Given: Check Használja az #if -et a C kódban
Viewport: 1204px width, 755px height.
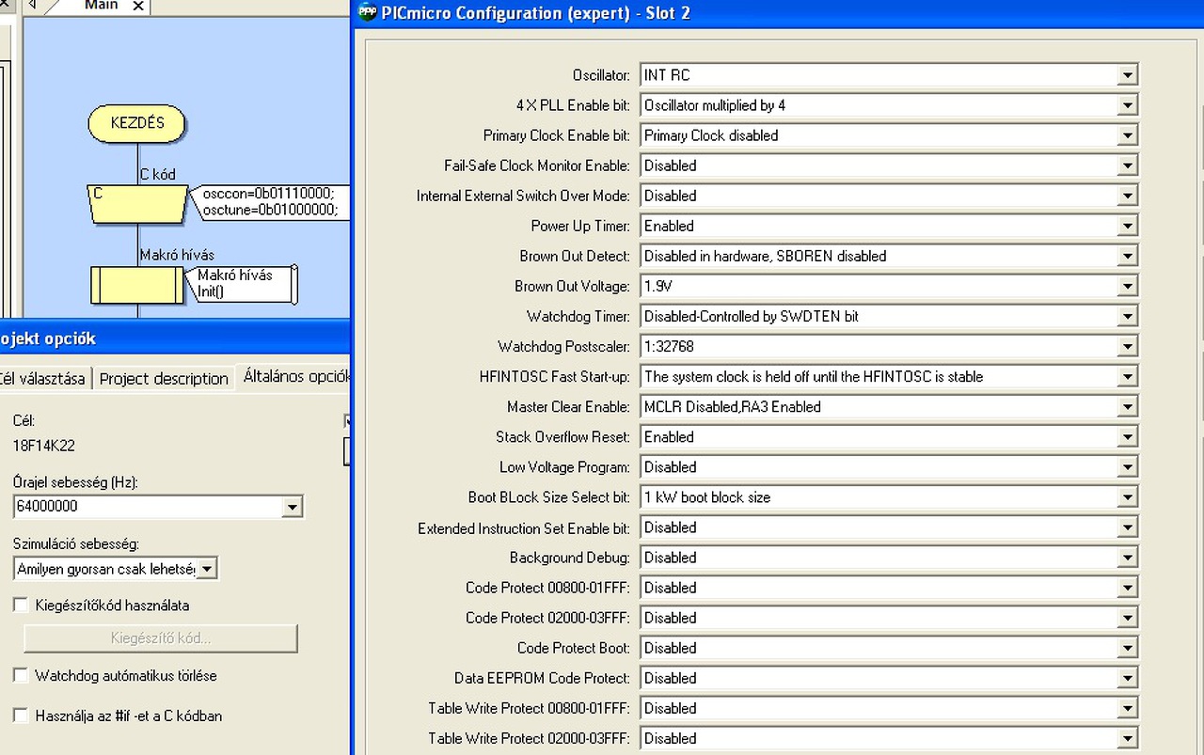Looking at the screenshot, I should click(21, 716).
